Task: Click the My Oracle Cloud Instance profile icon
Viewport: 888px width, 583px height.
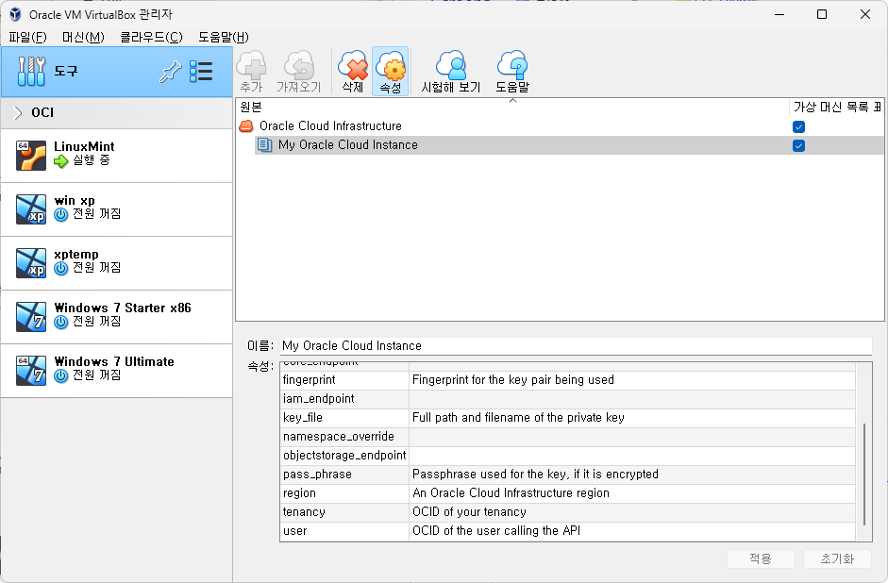Action: click(265, 145)
